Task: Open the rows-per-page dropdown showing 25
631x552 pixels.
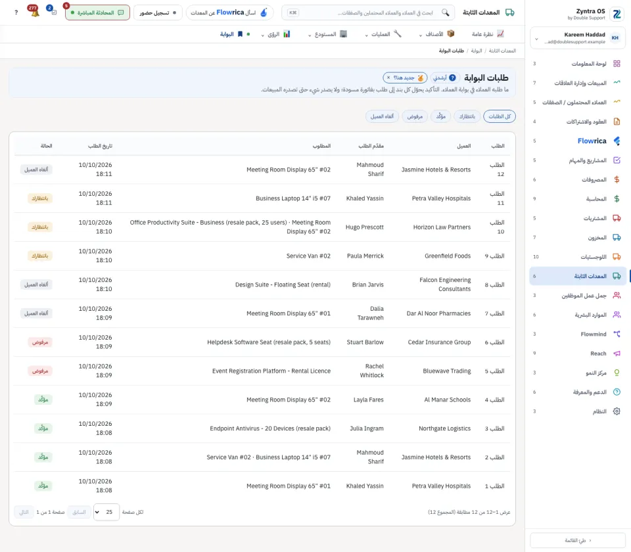Action: (106, 512)
